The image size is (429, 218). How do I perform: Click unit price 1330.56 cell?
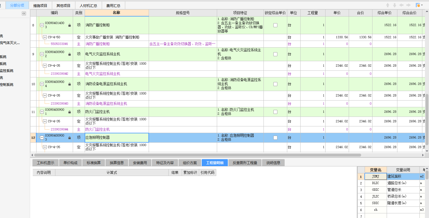point(337,37)
